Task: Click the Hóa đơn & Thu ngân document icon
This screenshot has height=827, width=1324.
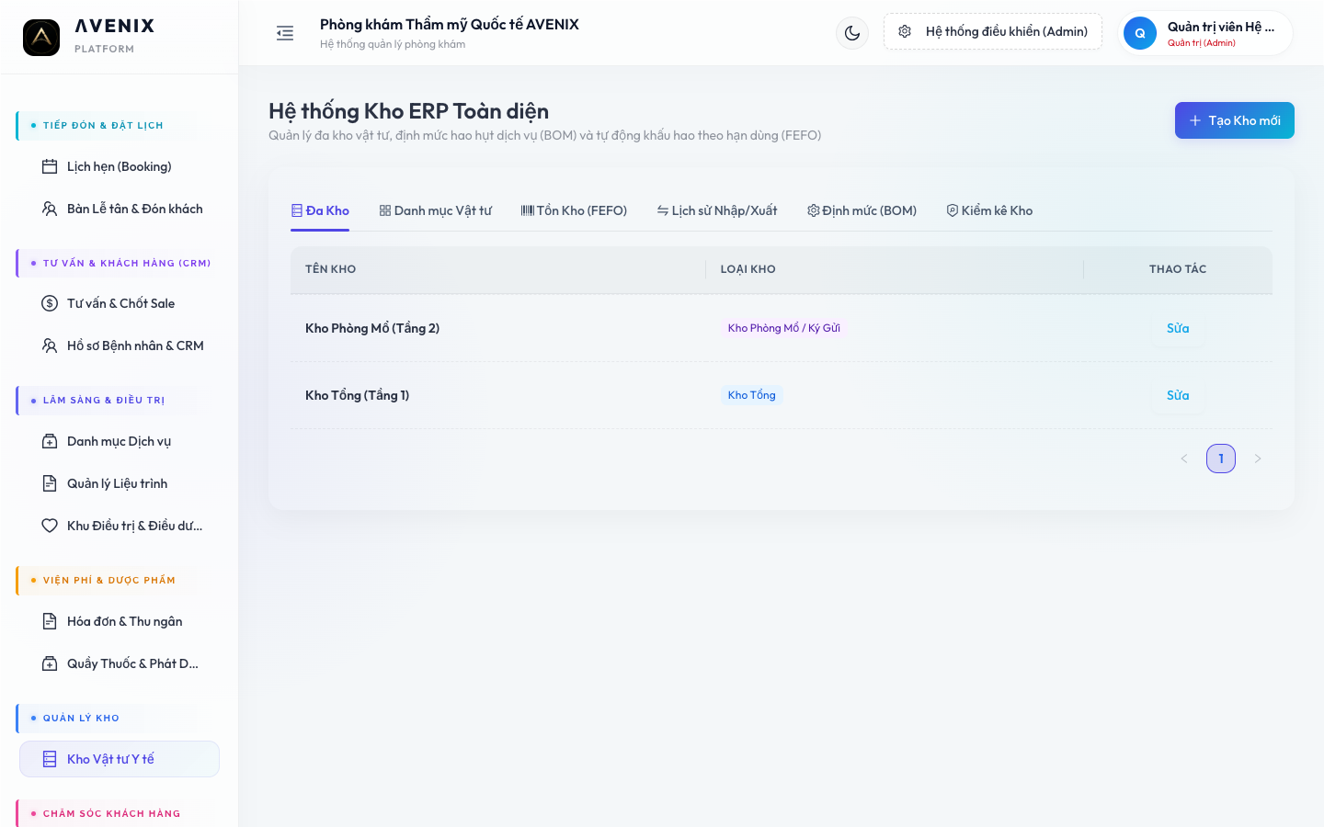Action: (50, 621)
